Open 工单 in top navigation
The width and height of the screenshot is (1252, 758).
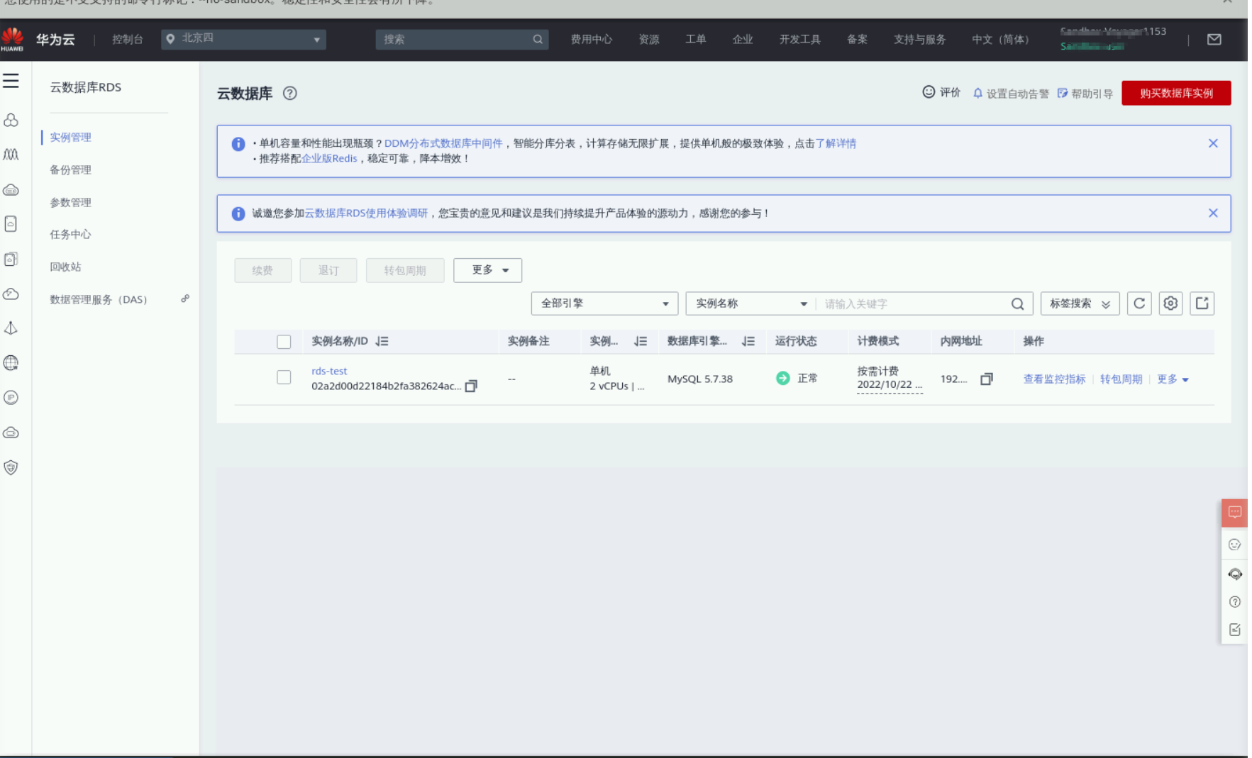pyautogui.click(x=695, y=40)
